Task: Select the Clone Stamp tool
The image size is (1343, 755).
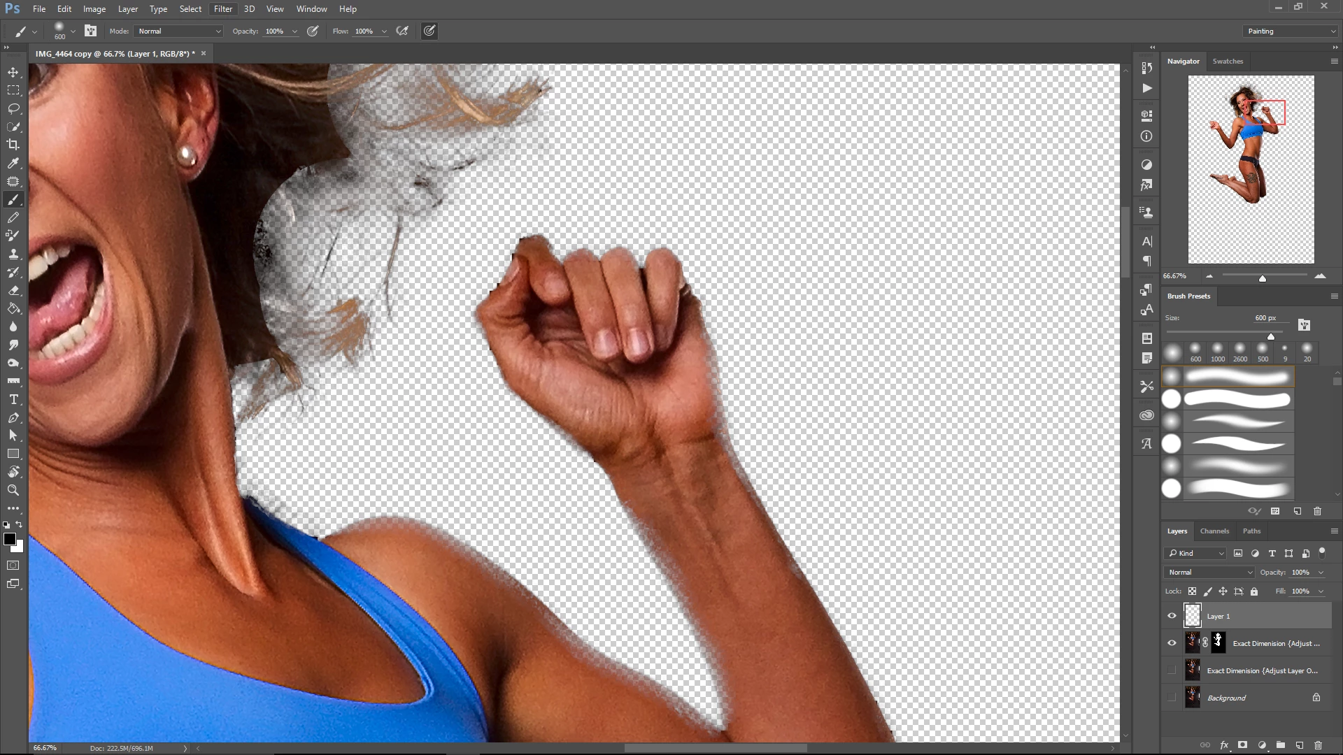Action: point(13,254)
